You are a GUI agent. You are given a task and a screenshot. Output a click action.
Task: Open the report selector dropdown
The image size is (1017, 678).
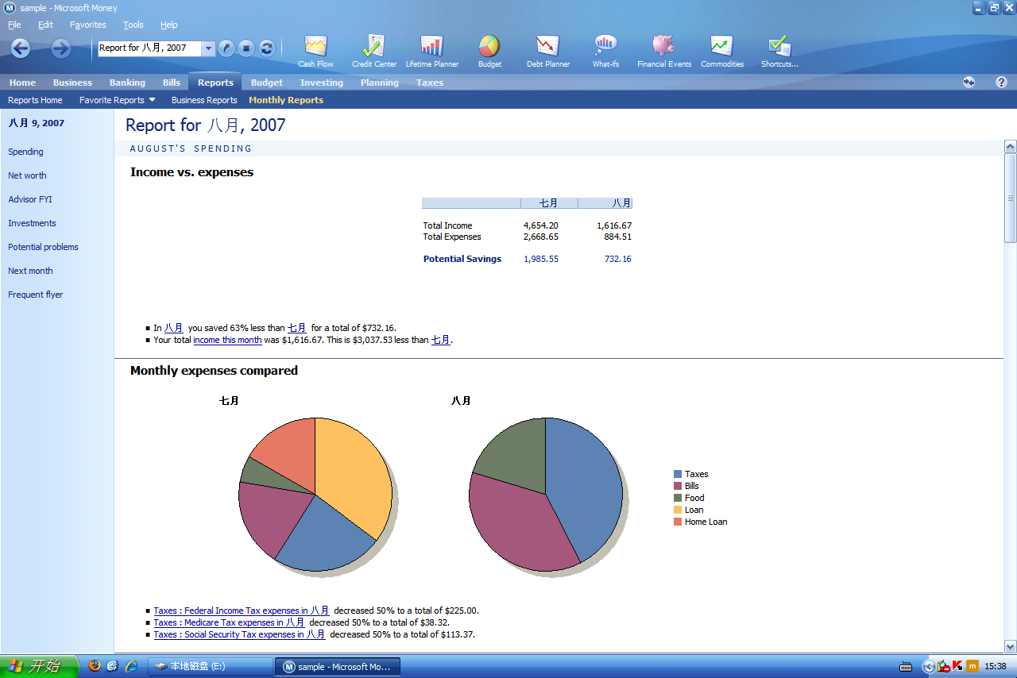(208, 48)
